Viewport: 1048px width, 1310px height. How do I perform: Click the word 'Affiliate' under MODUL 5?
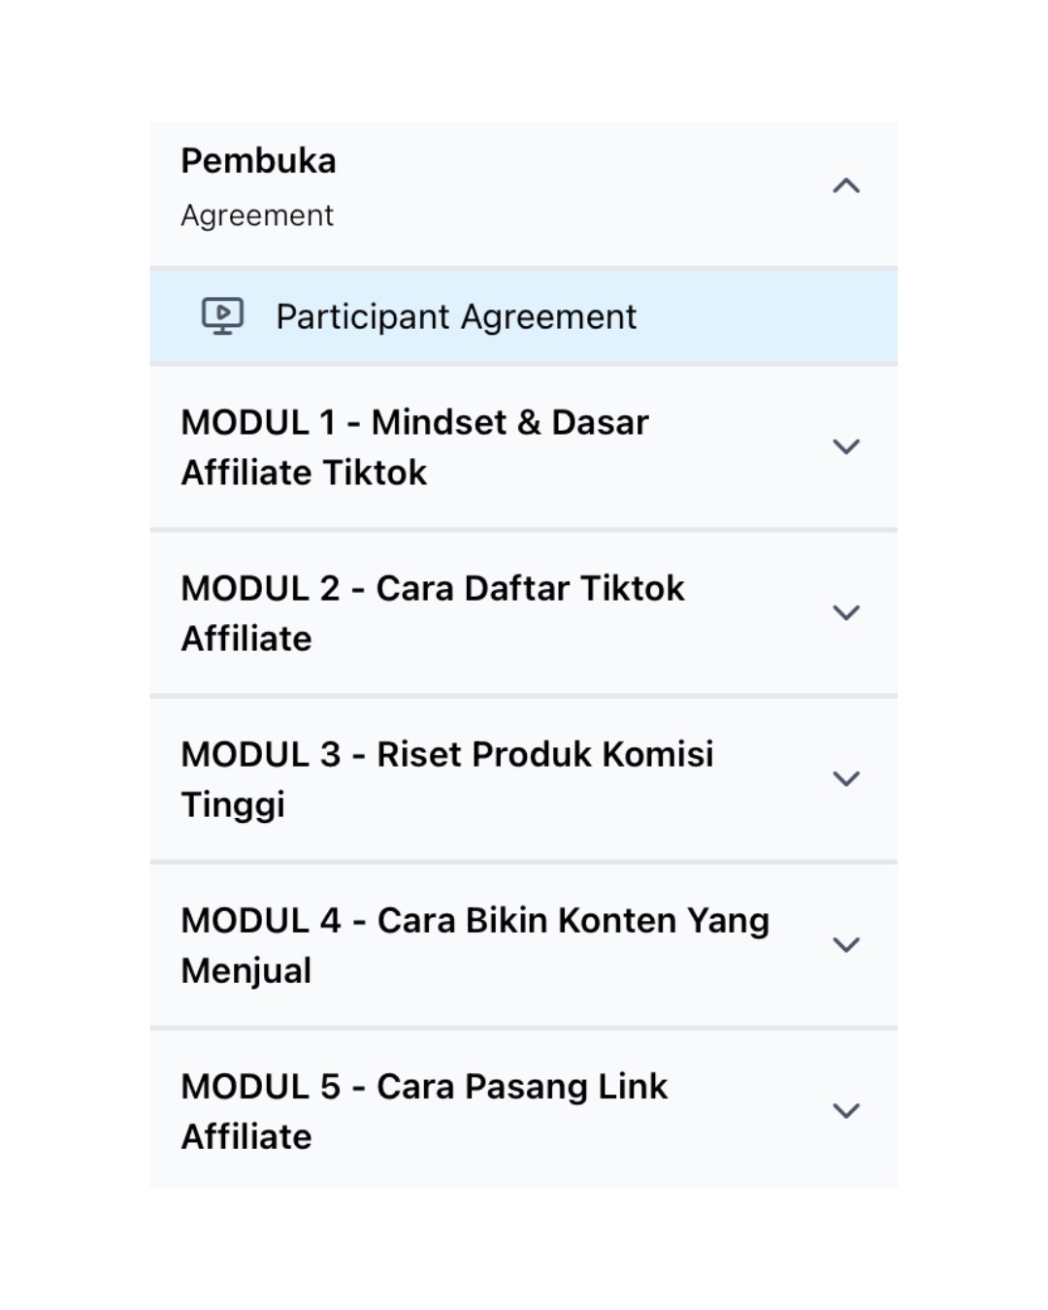[x=246, y=1137]
